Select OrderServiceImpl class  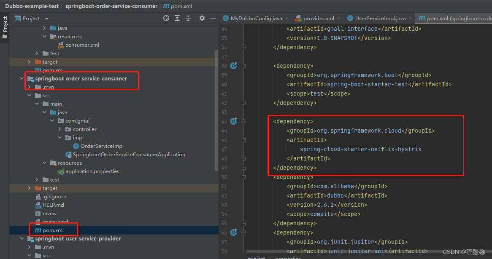click(x=102, y=146)
